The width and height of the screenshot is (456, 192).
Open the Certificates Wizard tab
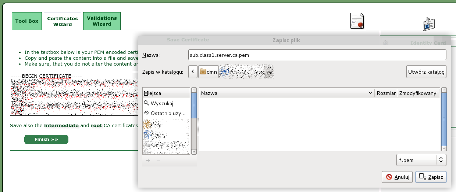click(x=63, y=21)
